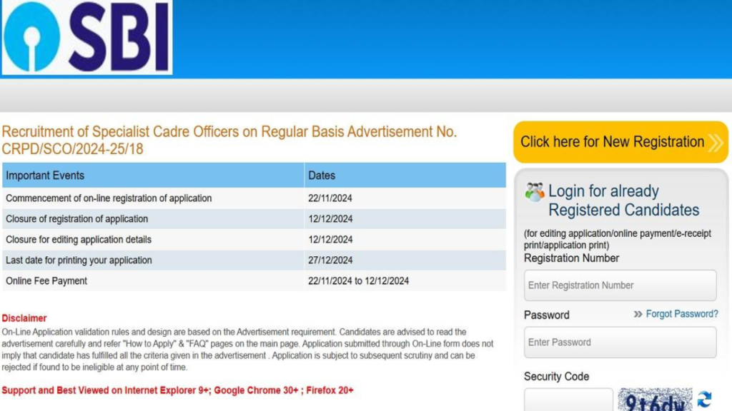Screen dimensions: 732x411
Task: Select the Online Fee Payment row label
Action: coord(46,281)
